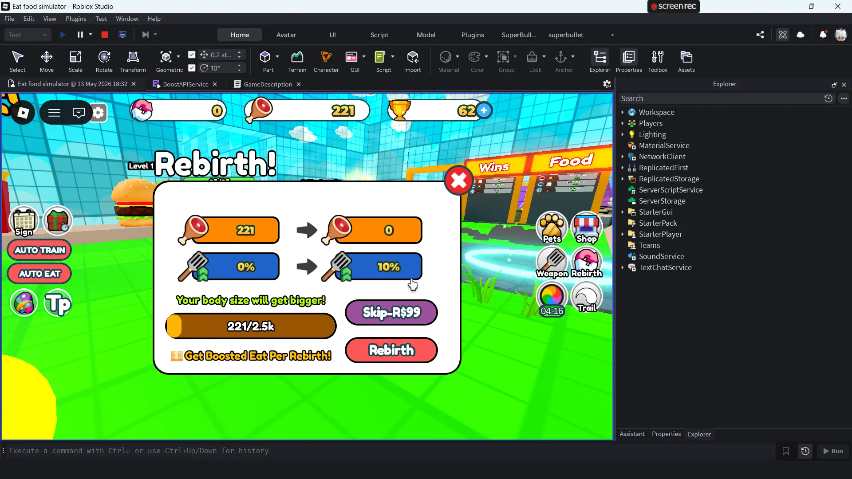Close the Rebirth popup with red X

(x=459, y=181)
